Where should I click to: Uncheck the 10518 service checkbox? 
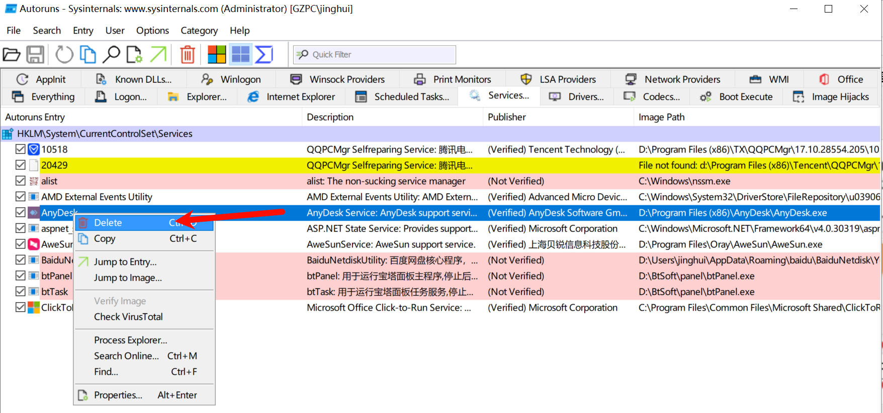[x=21, y=149]
